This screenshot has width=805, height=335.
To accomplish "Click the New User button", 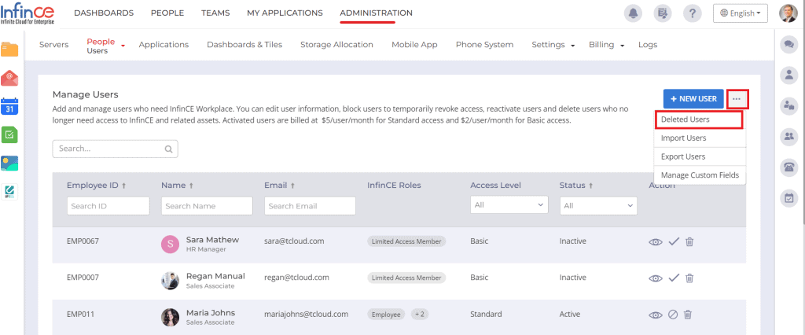I will click(x=693, y=98).
